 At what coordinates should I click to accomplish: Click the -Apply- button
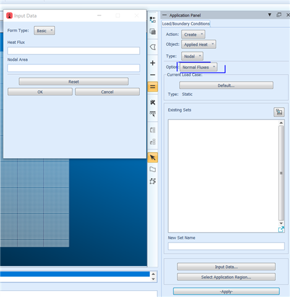point(226,291)
